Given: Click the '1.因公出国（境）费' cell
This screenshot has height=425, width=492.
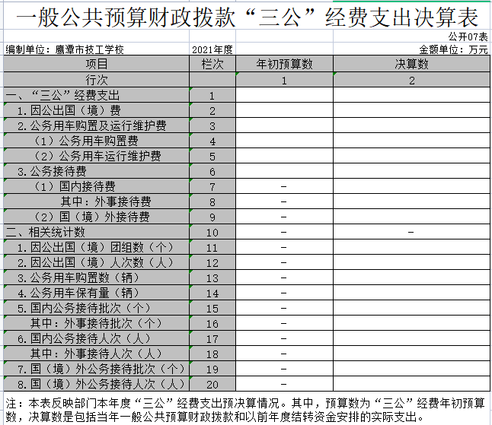Looking at the screenshot, I should [96, 110].
